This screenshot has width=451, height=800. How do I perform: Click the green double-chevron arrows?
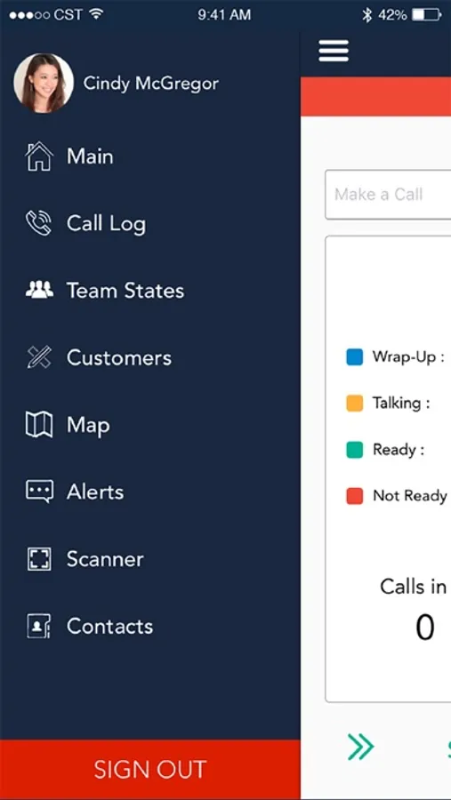click(360, 747)
